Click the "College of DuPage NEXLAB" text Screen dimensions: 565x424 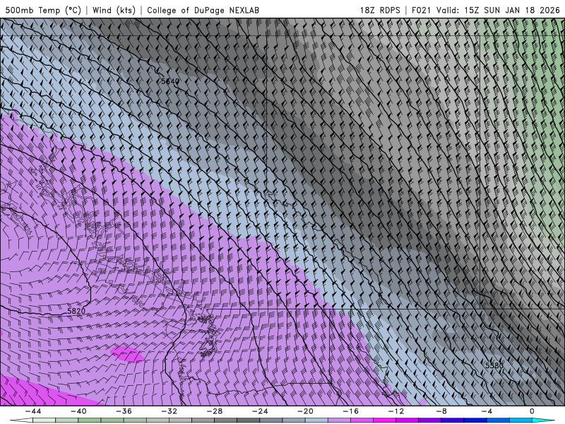(203, 10)
